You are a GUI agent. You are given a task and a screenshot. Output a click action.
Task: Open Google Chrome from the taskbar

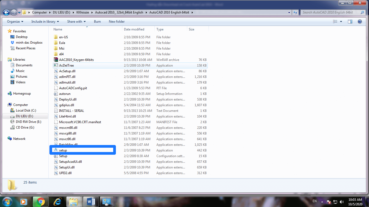coord(41,202)
